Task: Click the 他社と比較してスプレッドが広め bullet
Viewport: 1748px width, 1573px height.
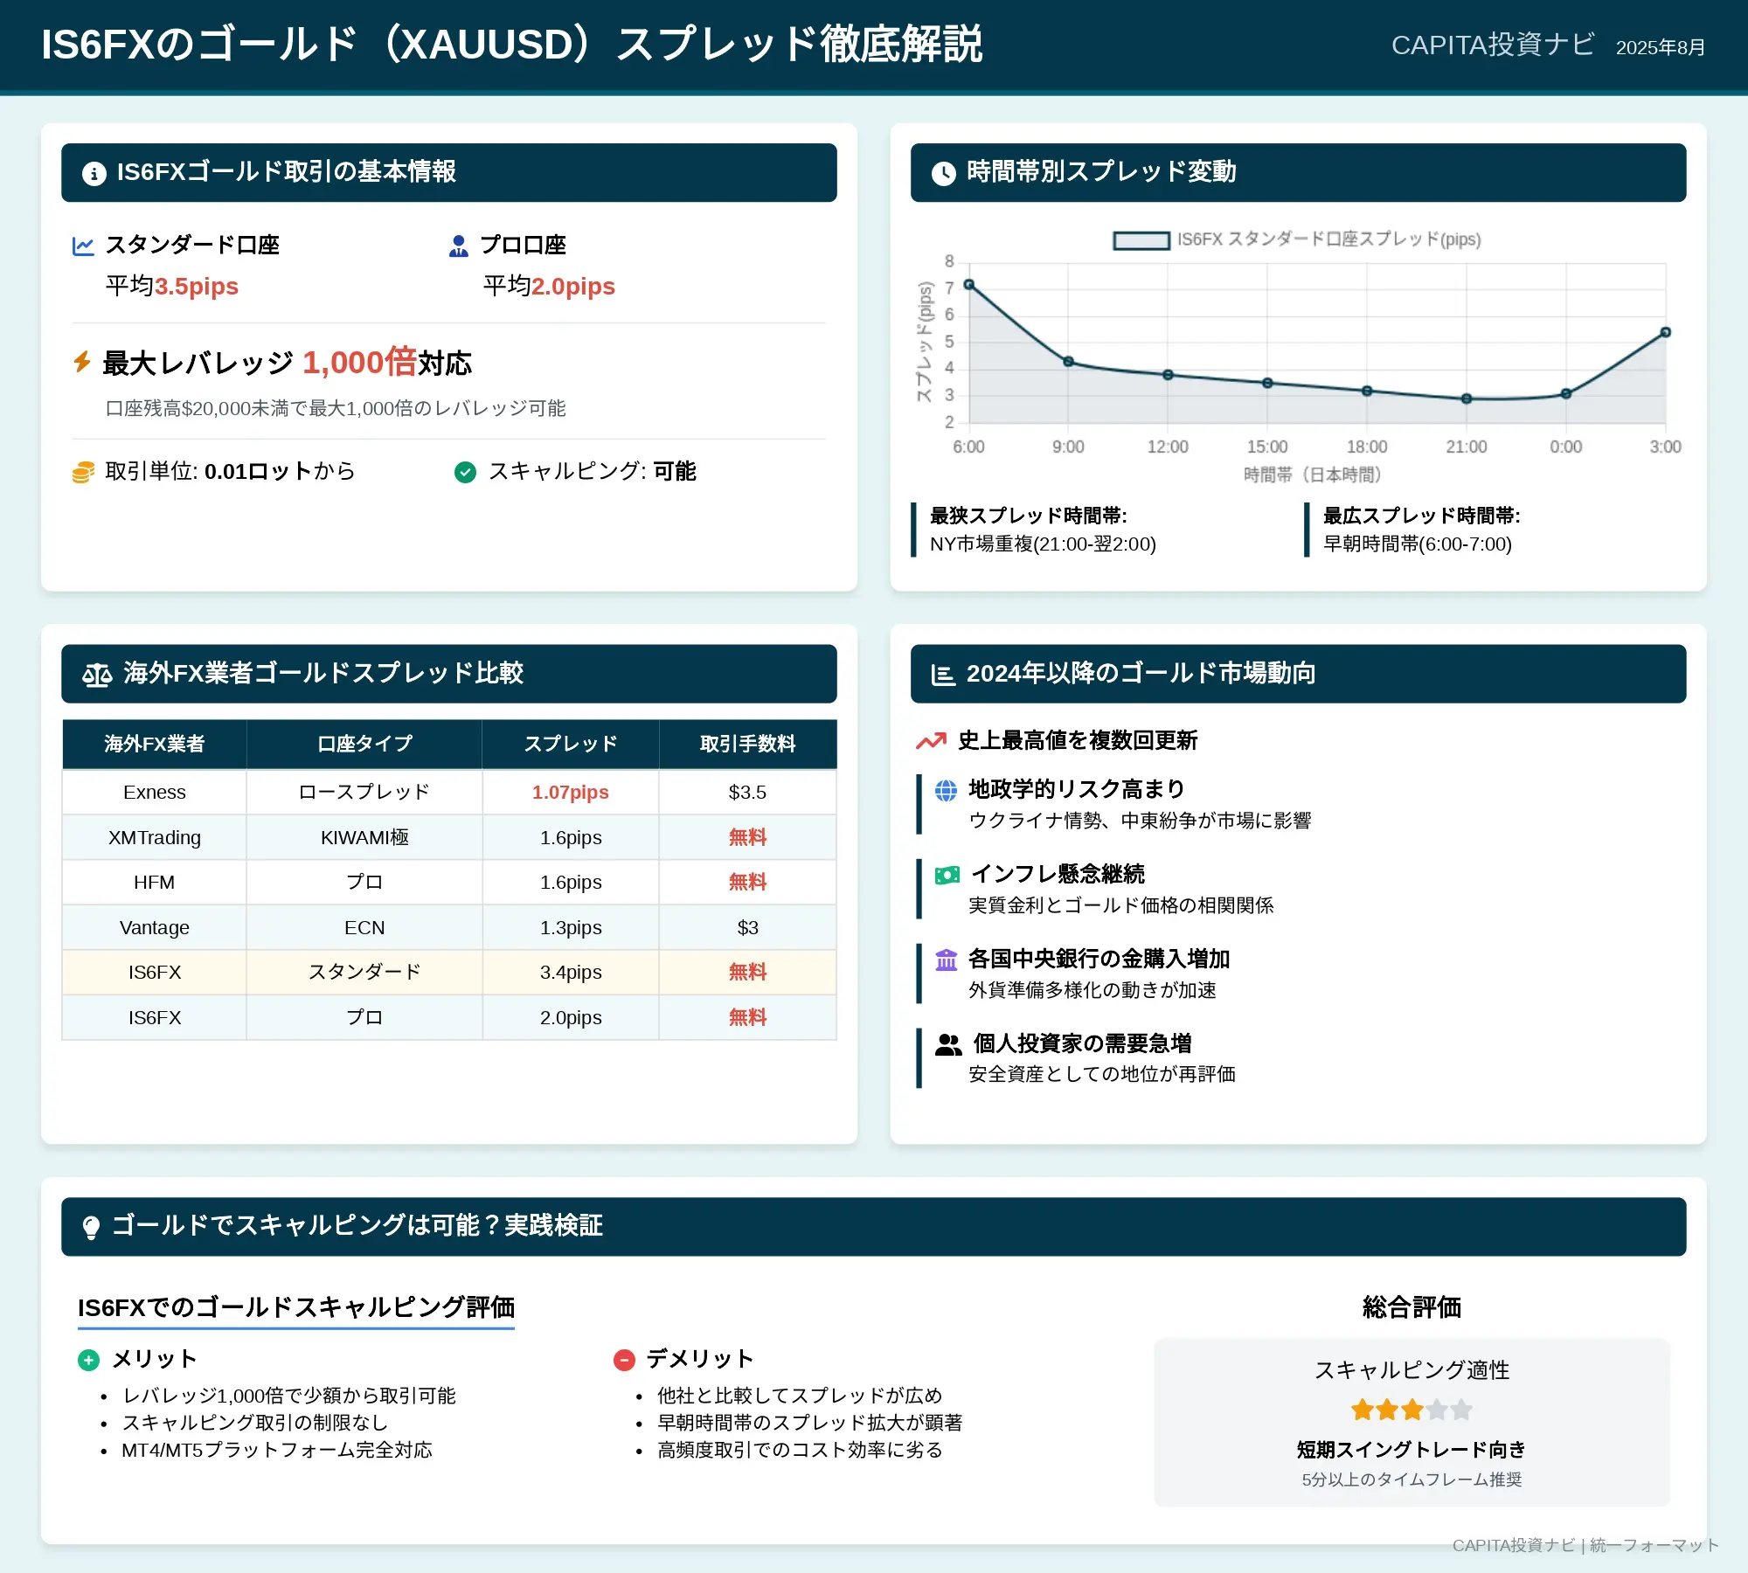Action: click(800, 1396)
